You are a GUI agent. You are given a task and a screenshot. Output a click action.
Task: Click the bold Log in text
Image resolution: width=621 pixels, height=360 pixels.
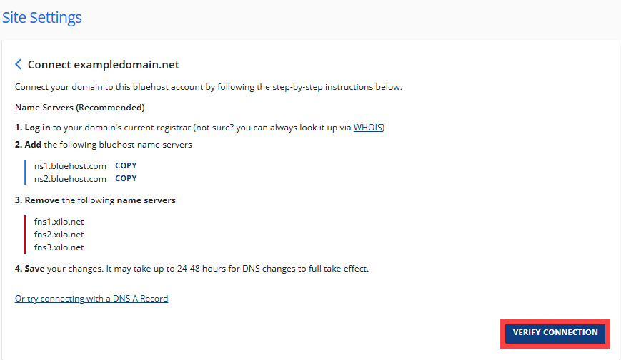click(x=37, y=128)
